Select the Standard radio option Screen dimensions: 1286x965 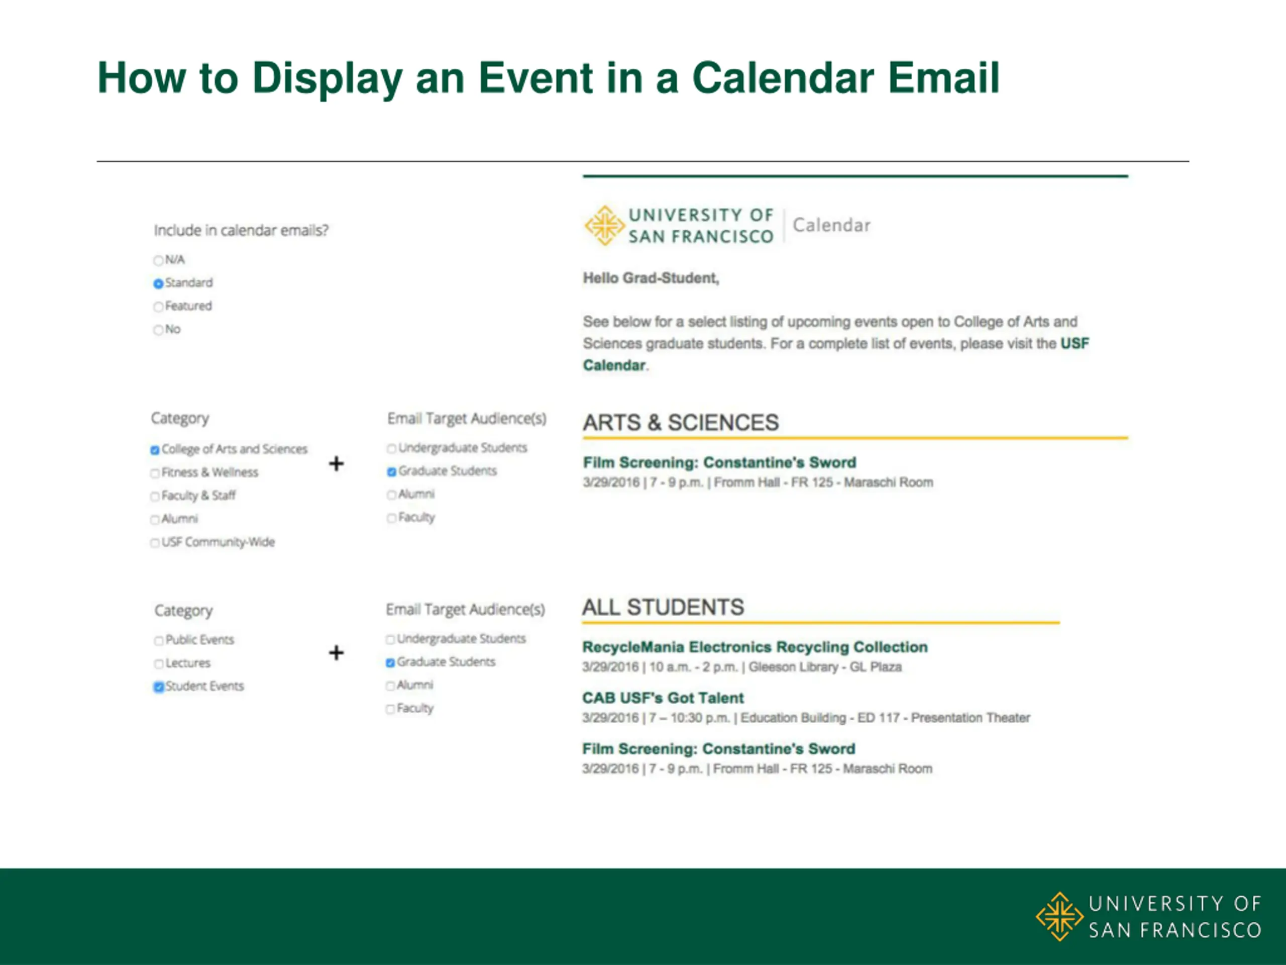[x=158, y=283]
